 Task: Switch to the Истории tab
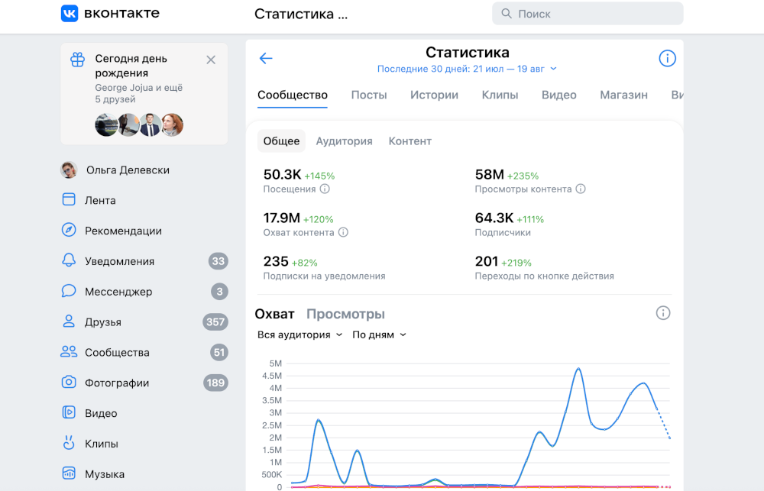pos(434,95)
